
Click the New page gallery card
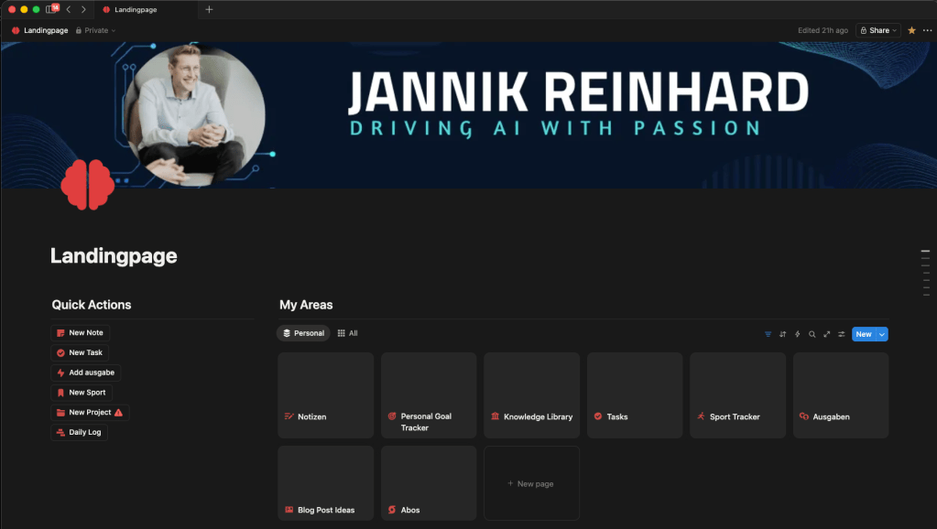pos(531,483)
